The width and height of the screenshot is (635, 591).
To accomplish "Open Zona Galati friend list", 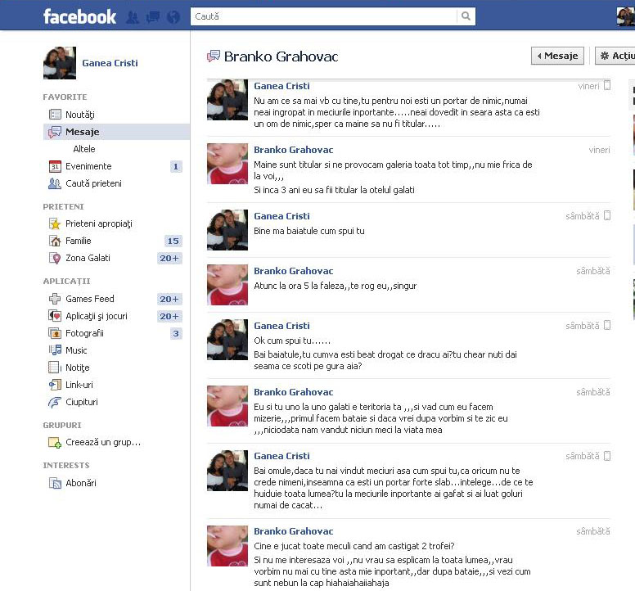I will (x=88, y=258).
